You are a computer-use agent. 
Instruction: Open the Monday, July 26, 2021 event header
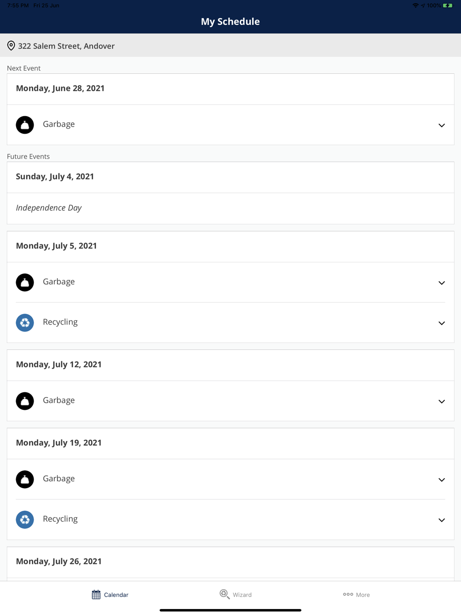point(59,561)
